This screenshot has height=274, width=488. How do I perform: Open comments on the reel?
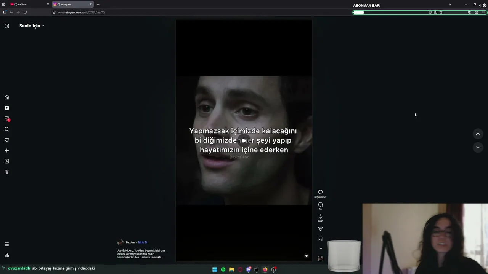click(x=320, y=204)
